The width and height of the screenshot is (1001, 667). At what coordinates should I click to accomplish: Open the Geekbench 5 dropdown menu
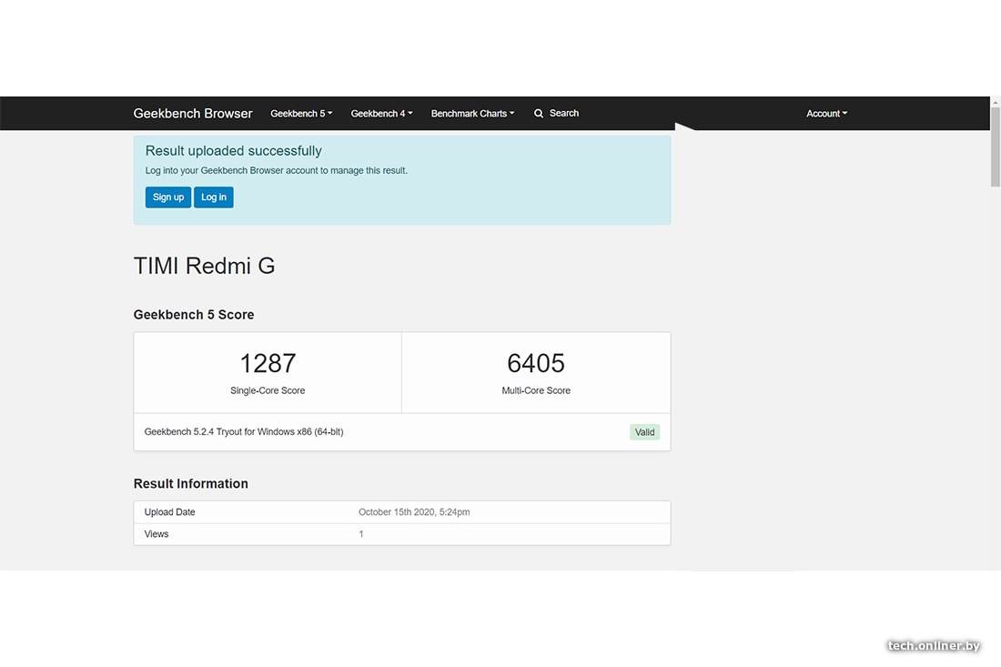[x=301, y=114]
